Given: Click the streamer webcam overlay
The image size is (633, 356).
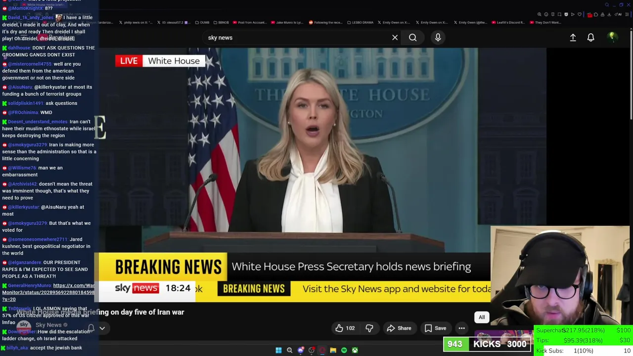Looking at the screenshot, I should click(x=560, y=276).
